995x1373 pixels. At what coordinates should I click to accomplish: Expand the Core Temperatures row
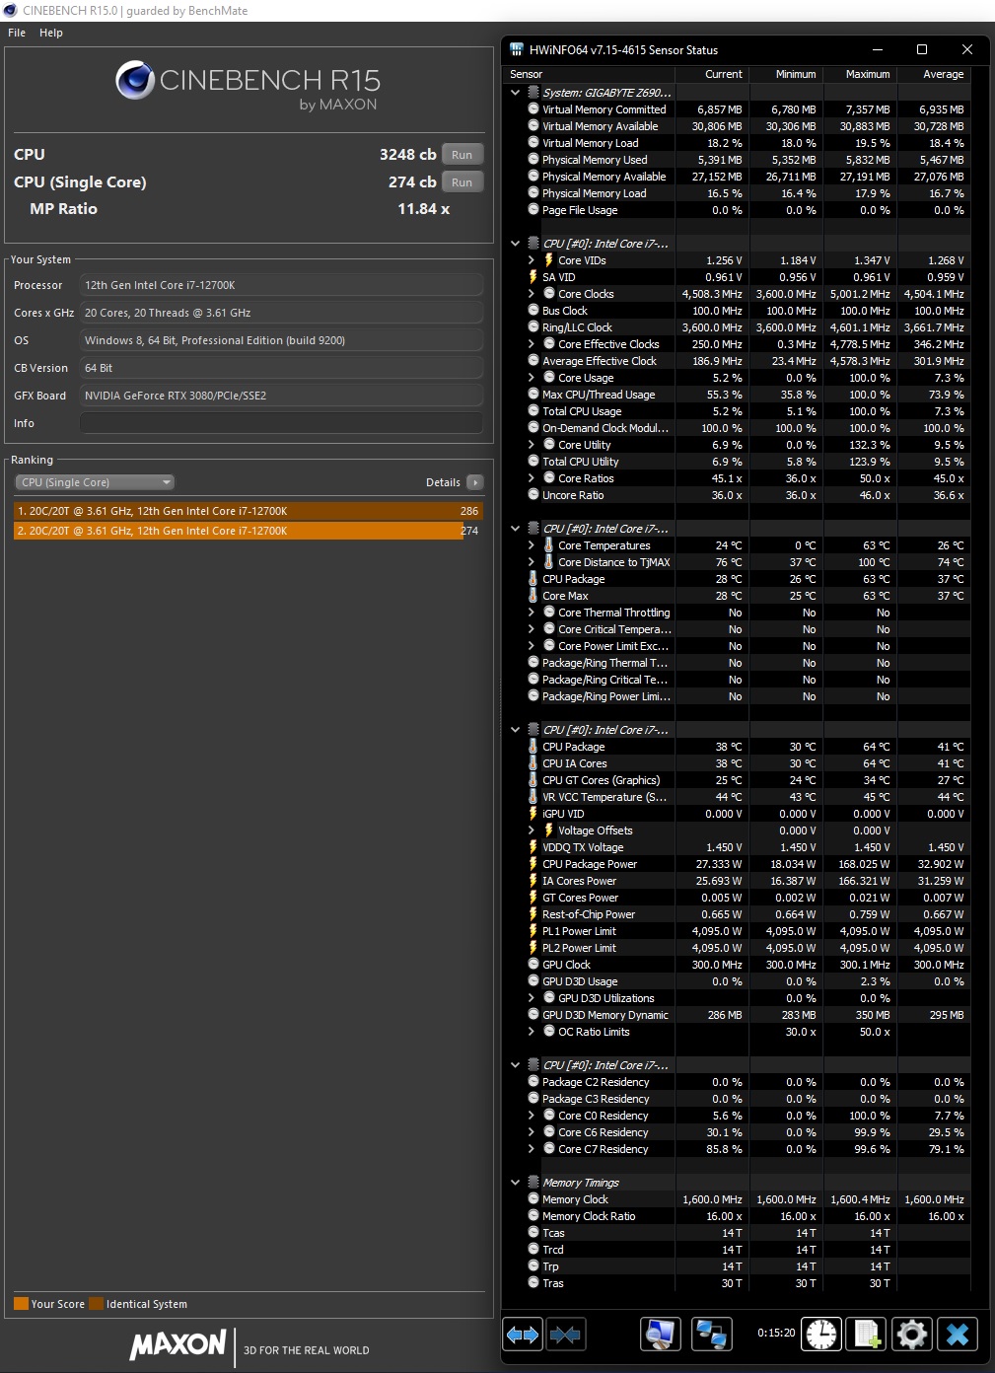(532, 545)
